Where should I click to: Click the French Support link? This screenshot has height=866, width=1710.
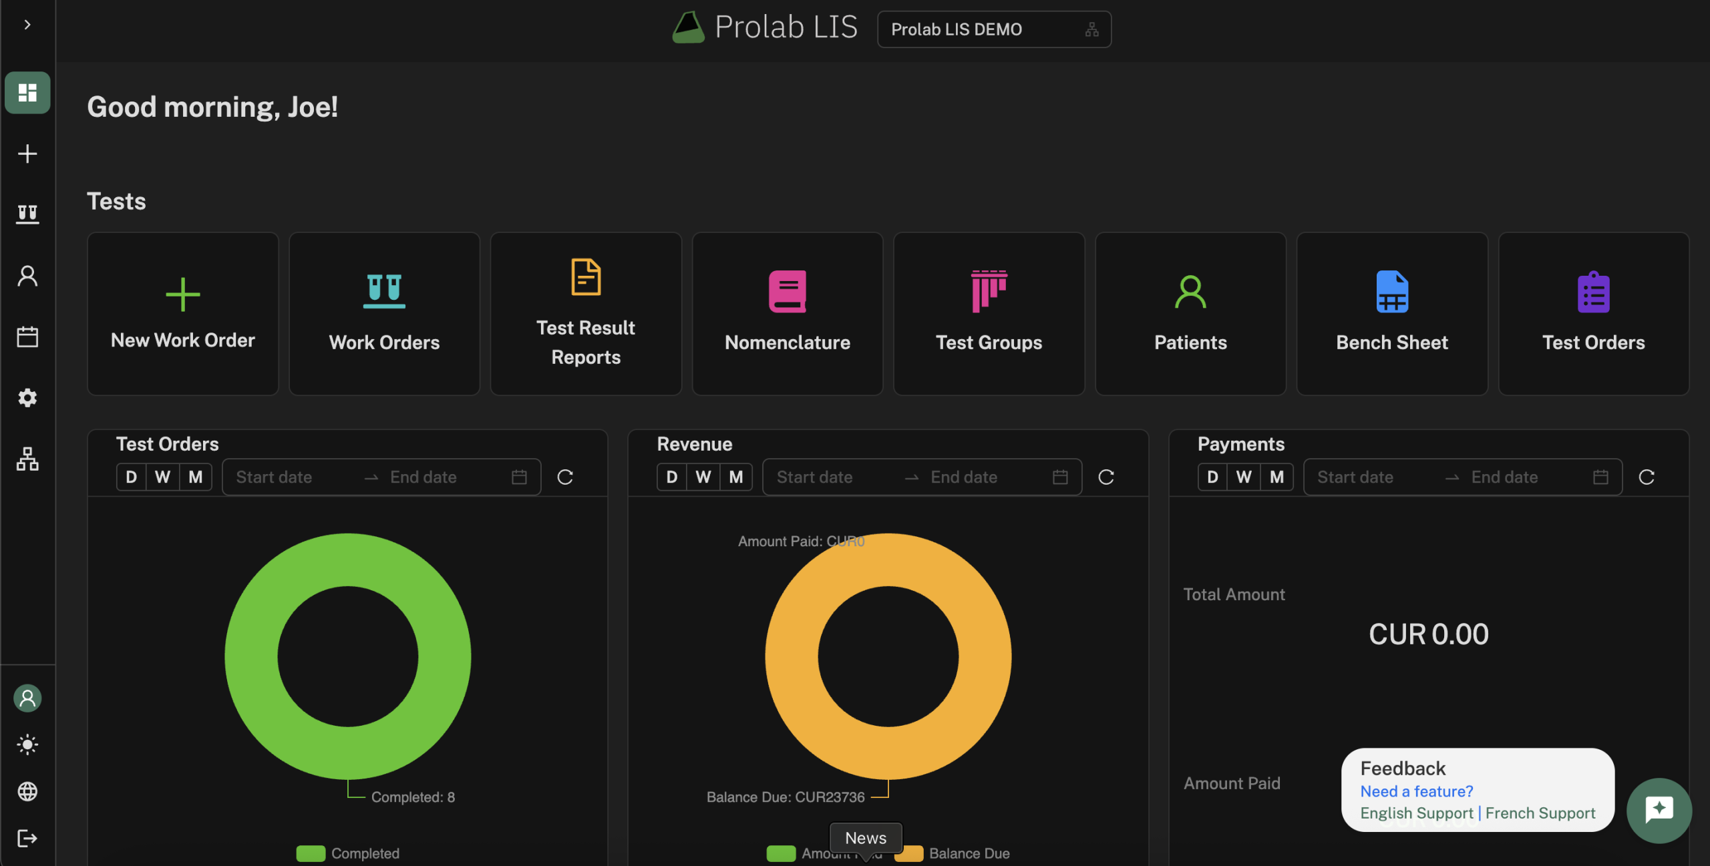(1540, 813)
